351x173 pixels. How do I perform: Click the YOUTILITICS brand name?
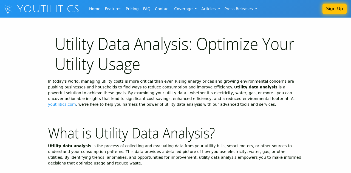tap(48, 9)
